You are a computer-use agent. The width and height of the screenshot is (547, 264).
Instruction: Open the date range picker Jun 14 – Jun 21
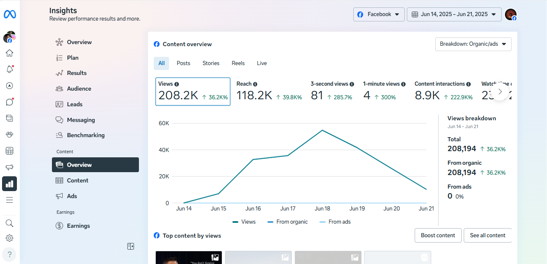(454, 14)
